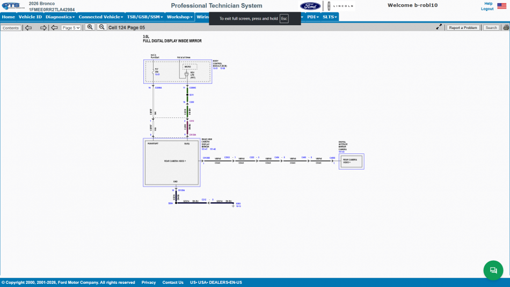Open the Home tab

(x=9, y=17)
